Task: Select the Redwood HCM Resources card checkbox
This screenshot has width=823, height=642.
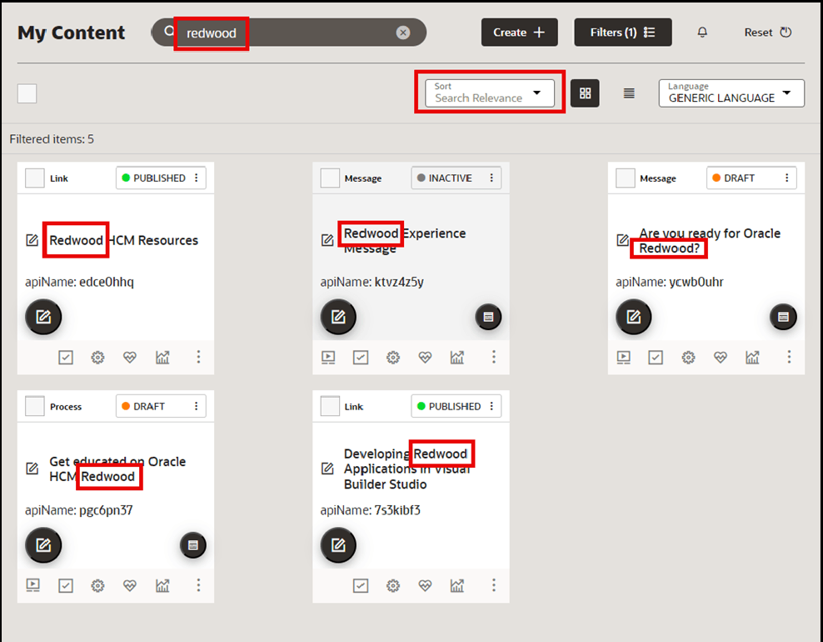Action: (35, 178)
